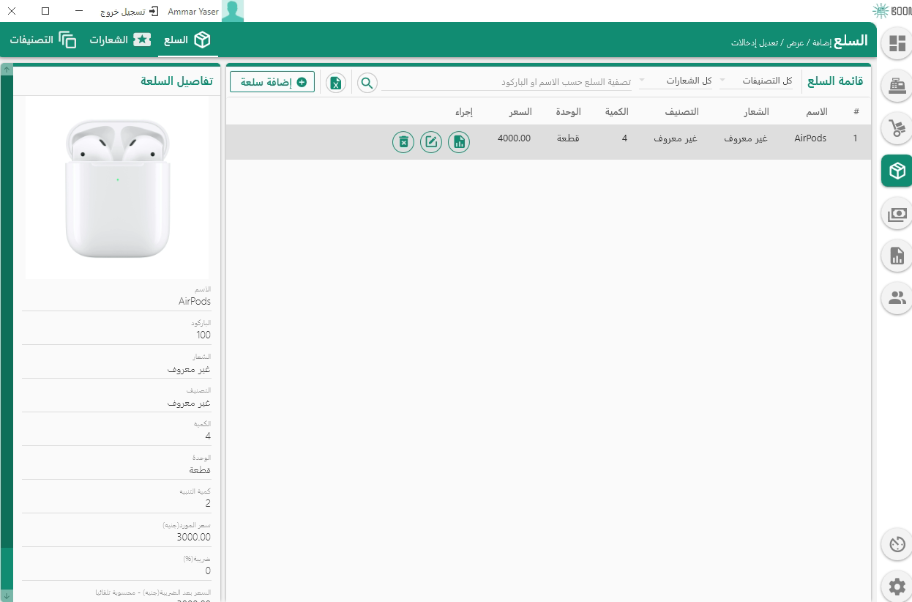Click details panel scrollbar down arrow
The height and width of the screenshot is (602, 912).
point(7,595)
